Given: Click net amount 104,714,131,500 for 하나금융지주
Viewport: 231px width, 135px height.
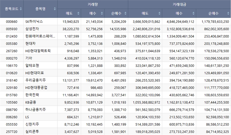Looking at the screenshot, I should click(x=217, y=110).
